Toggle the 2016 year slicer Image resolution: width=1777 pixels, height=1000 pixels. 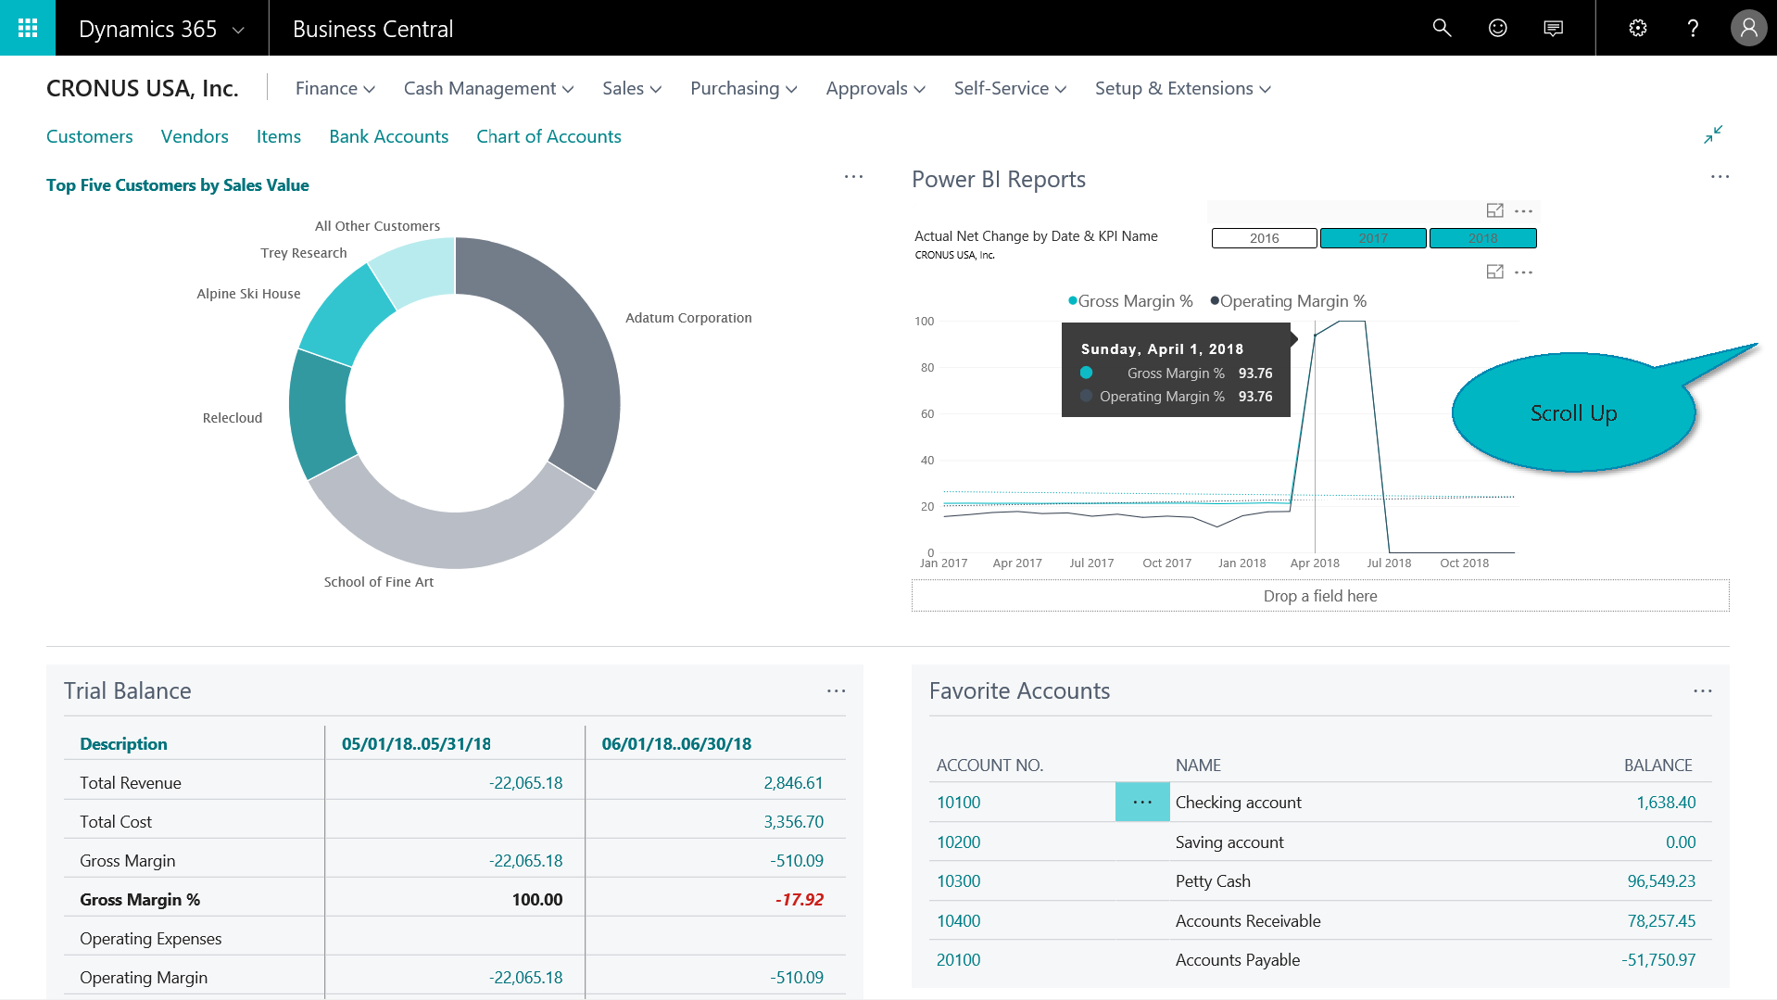coord(1264,238)
